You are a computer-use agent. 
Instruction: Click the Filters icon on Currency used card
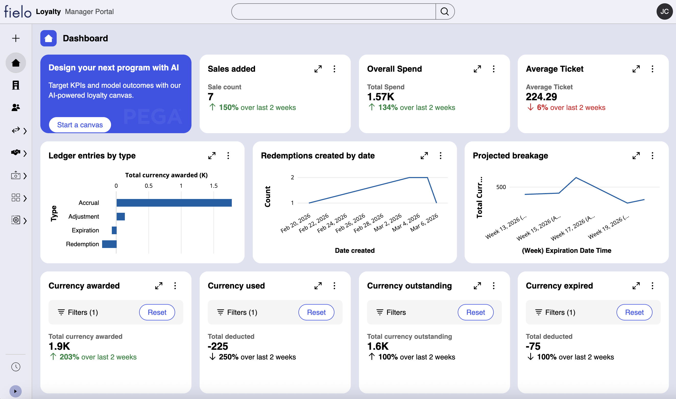(221, 312)
